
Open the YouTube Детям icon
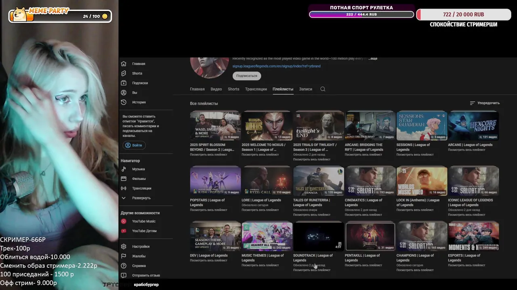click(124, 231)
